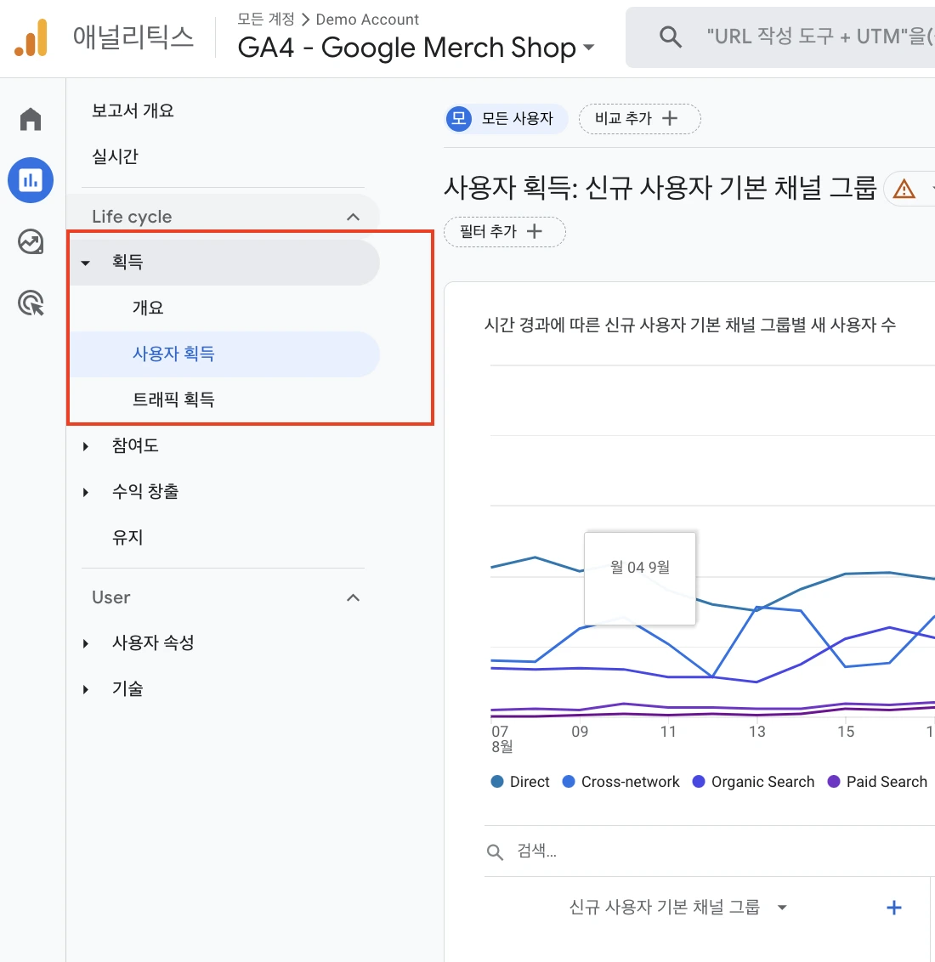This screenshot has width=935, height=962.
Task: Click the 애널리틱스 product name
Action: click(x=133, y=37)
